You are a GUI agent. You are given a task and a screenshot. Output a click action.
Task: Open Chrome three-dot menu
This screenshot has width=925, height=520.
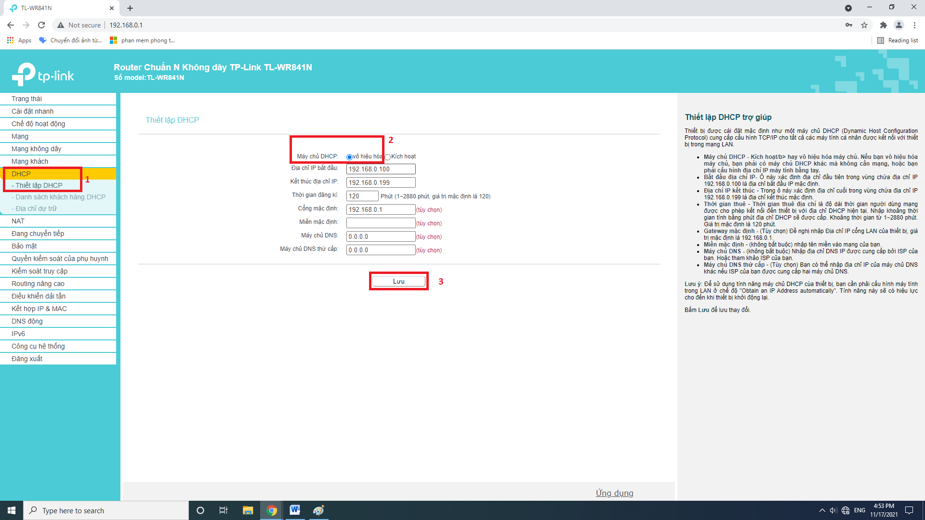tap(914, 25)
